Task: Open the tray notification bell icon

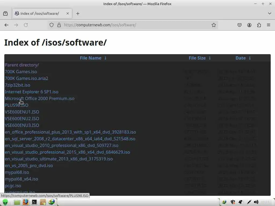Action: 240,202
